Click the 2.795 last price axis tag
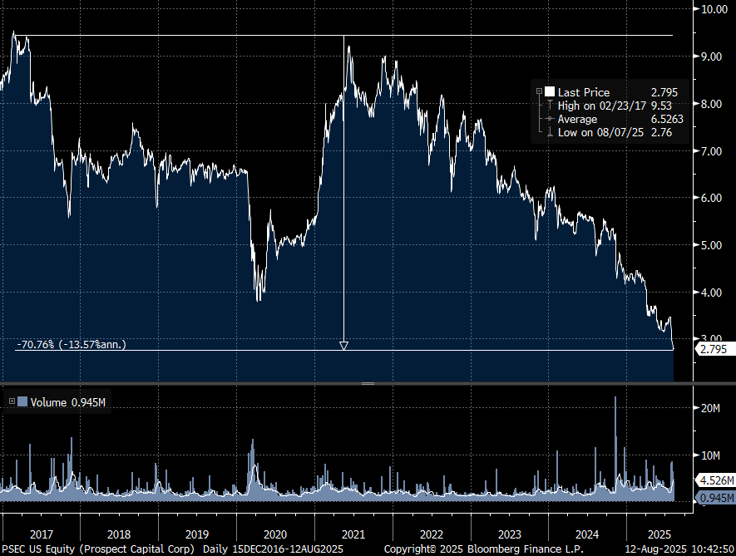The height and width of the screenshot is (556, 736). tap(714, 349)
